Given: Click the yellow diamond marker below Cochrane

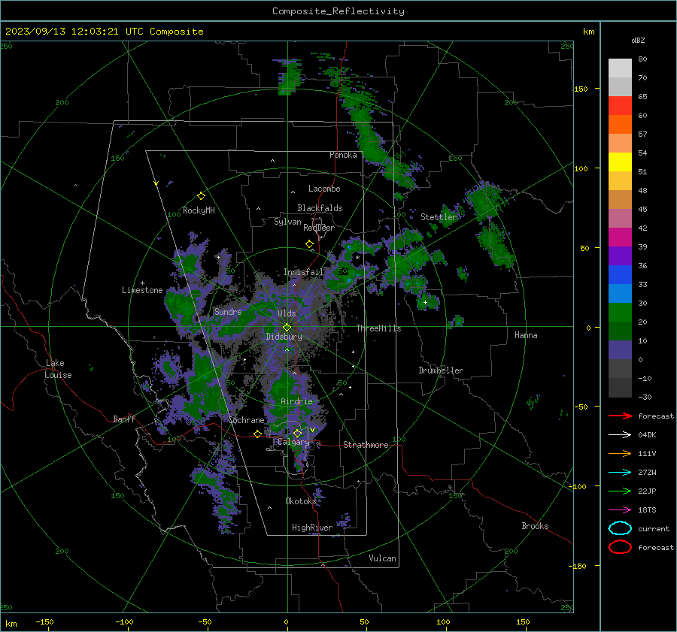Looking at the screenshot, I should coord(257,434).
